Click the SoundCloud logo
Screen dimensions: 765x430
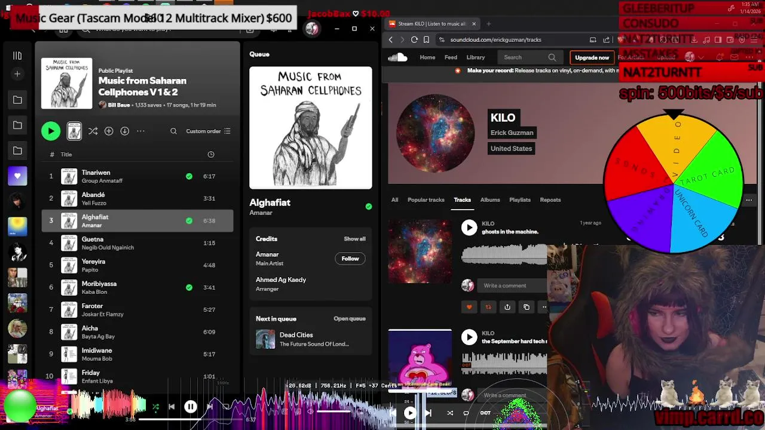tap(397, 57)
